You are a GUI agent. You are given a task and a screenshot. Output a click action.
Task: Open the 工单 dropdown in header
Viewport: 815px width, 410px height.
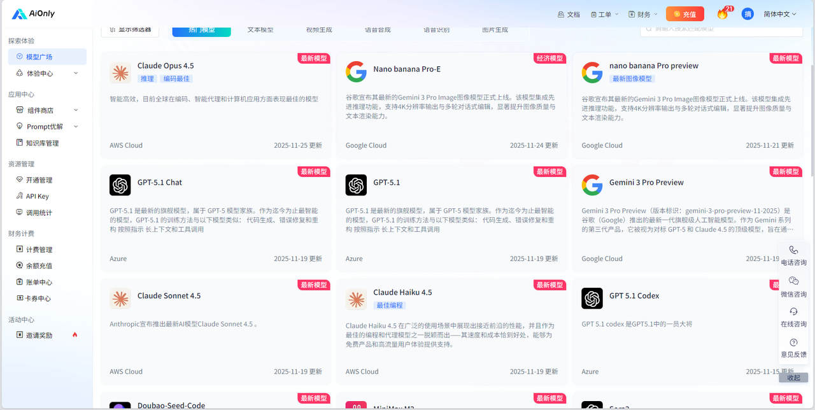point(604,14)
